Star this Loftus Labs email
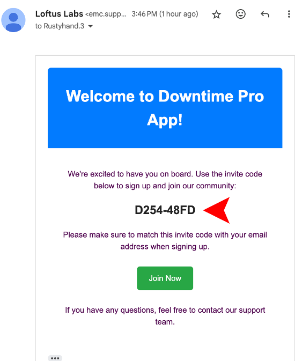The width and height of the screenshot is (295, 361). 217,14
